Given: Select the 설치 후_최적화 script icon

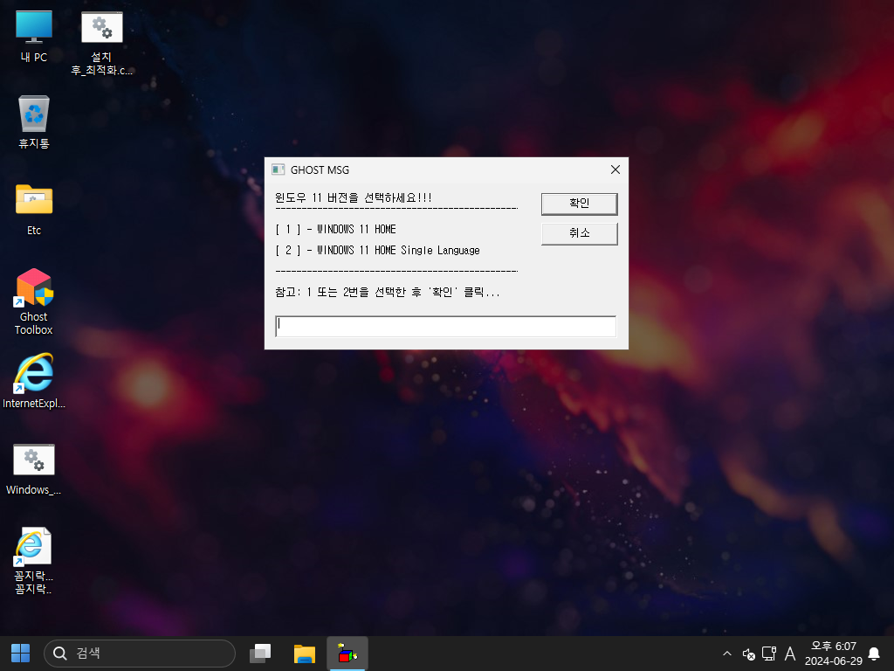Looking at the screenshot, I should [x=101, y=44].
